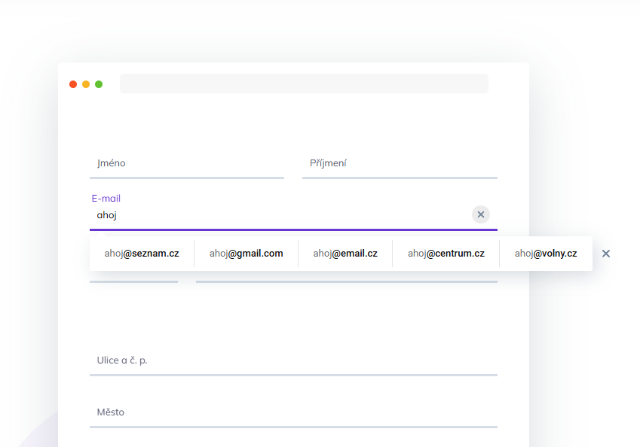Click the yellow window dot
This screenshot has width=640, height=447.
tap(86, 84)
